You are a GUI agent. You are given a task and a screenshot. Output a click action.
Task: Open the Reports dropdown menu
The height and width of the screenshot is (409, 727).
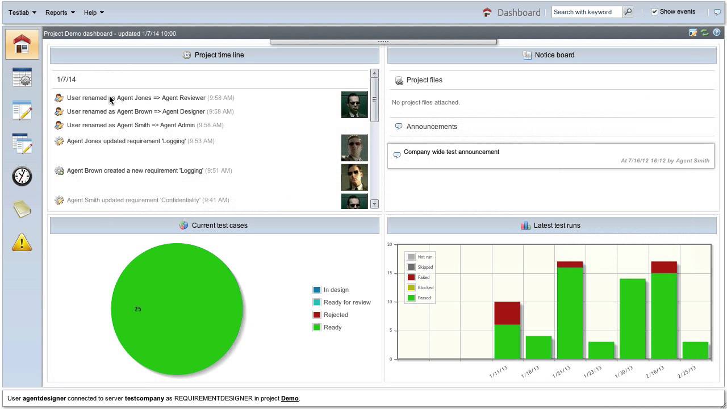coord(60,12)
